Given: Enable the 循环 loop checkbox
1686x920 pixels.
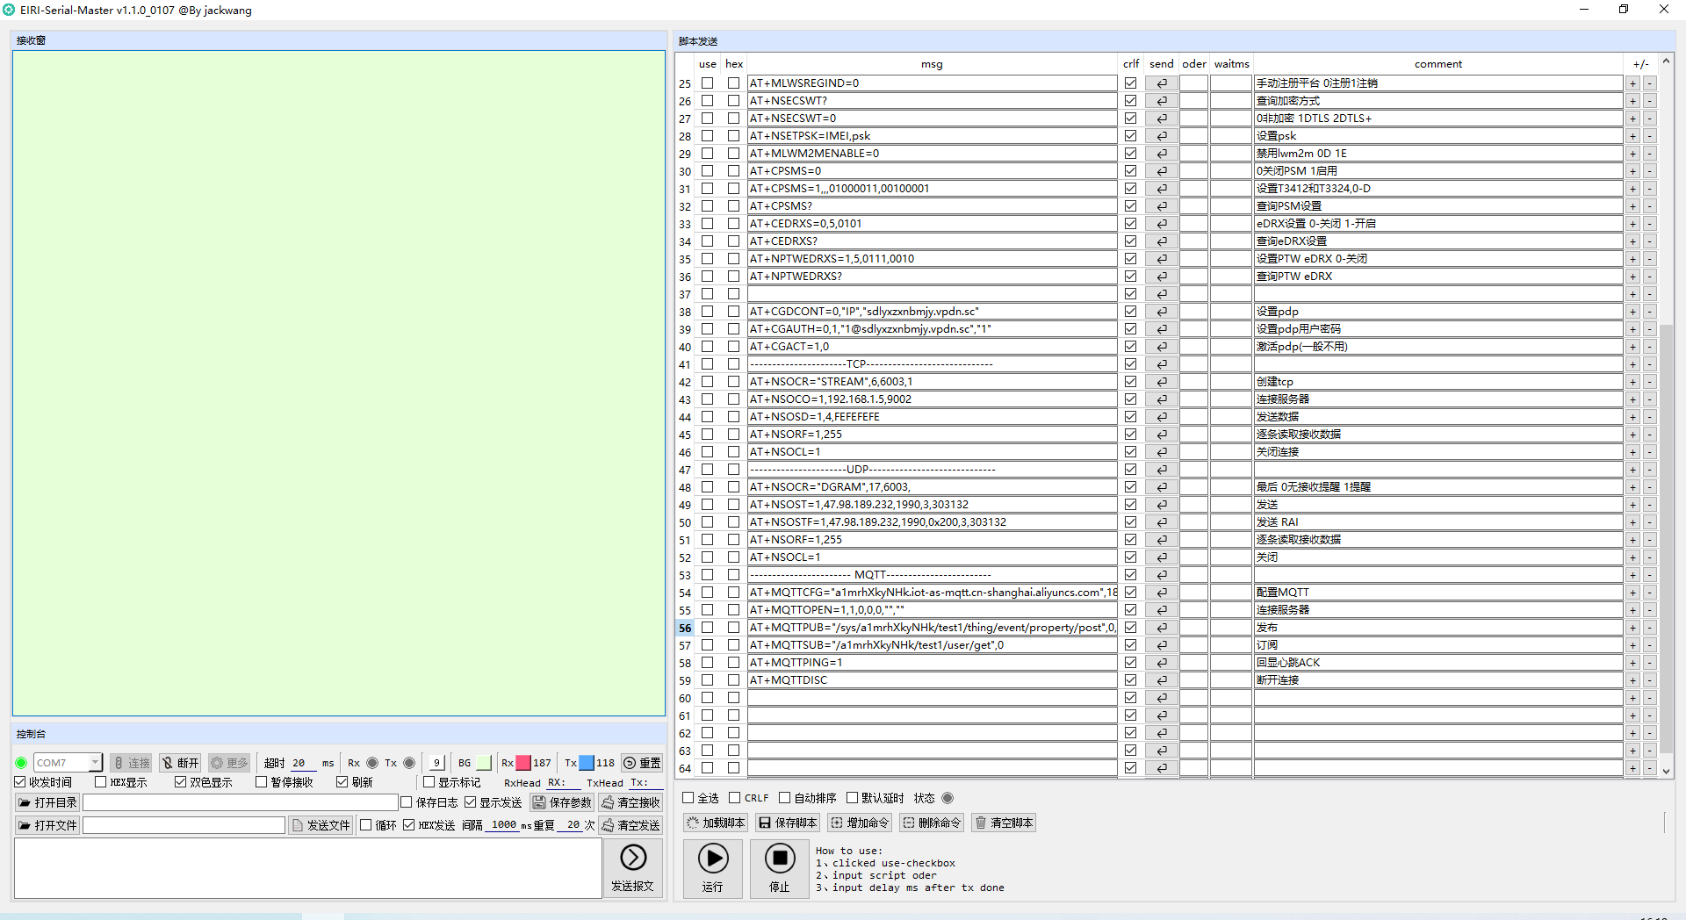Looking at the screenshot, I should click(x=365, y=825).
